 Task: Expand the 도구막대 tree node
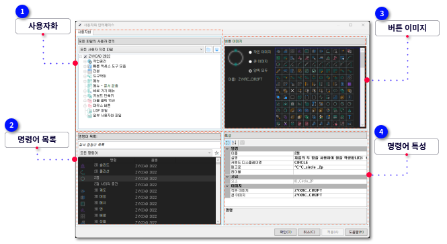pos(85,76)
